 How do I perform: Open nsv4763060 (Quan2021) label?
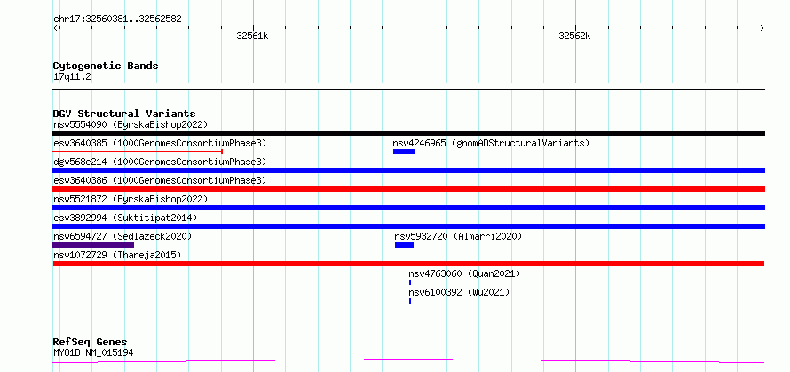[464, 273]
